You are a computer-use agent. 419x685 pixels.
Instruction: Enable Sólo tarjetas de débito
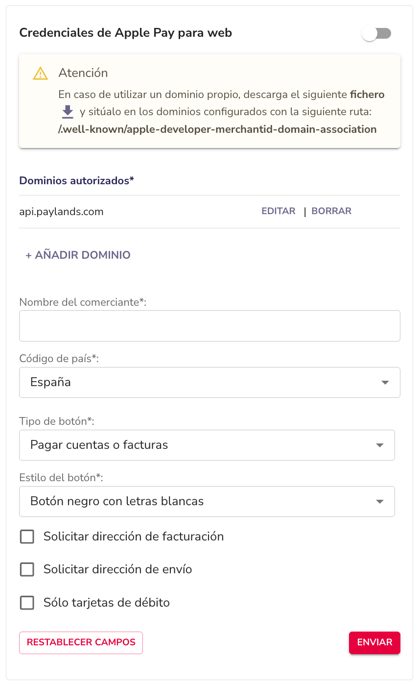(27, 603)
